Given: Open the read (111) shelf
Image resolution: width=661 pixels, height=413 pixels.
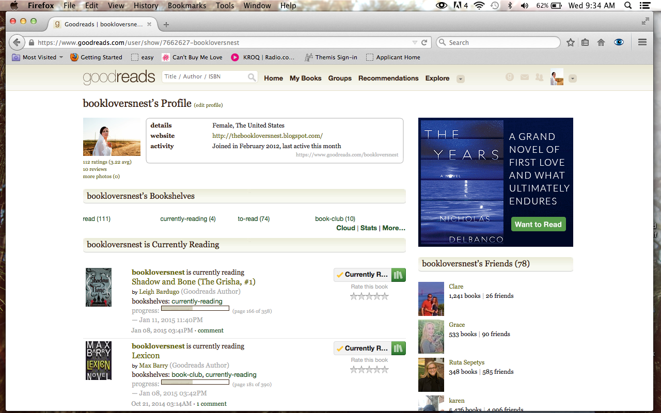Looking at the screenshot, I should [97, 219].
